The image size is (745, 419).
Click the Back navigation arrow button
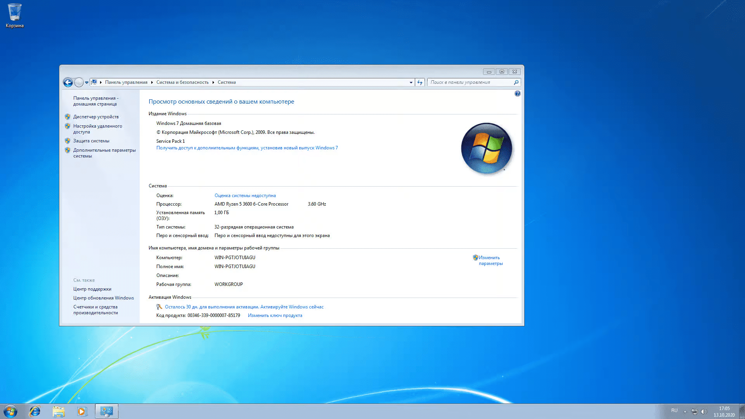(x=68, y=82)
